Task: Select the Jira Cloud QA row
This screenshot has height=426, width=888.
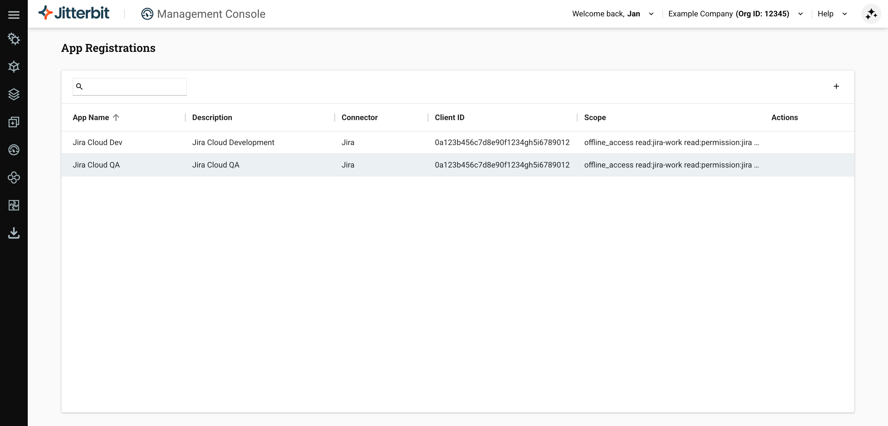Action: coord(96,165)
